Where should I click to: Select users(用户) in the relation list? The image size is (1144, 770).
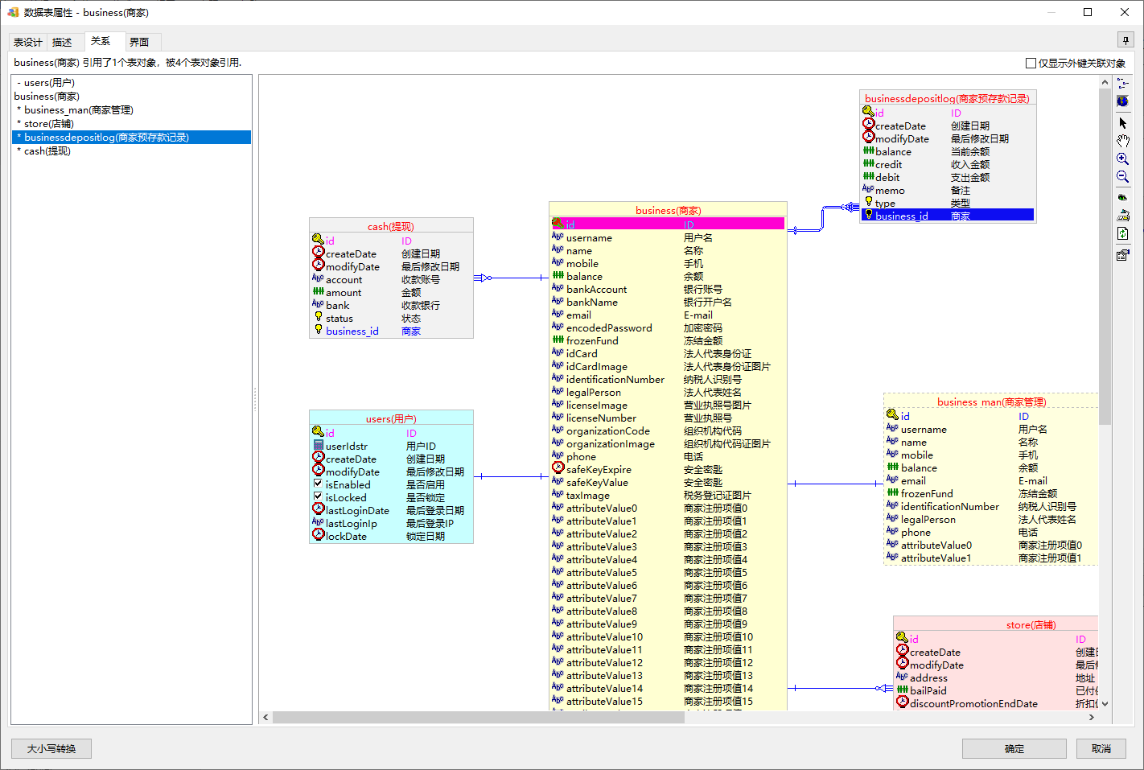coord(131,83)
